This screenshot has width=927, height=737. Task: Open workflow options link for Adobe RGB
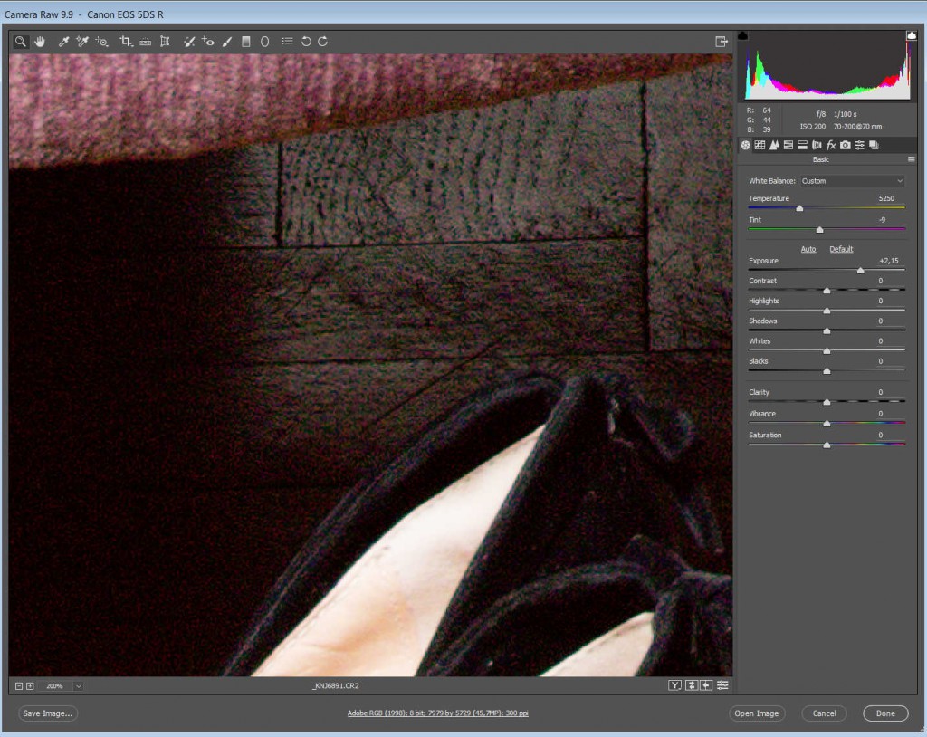pyautogui.click(x=438, y=713)
